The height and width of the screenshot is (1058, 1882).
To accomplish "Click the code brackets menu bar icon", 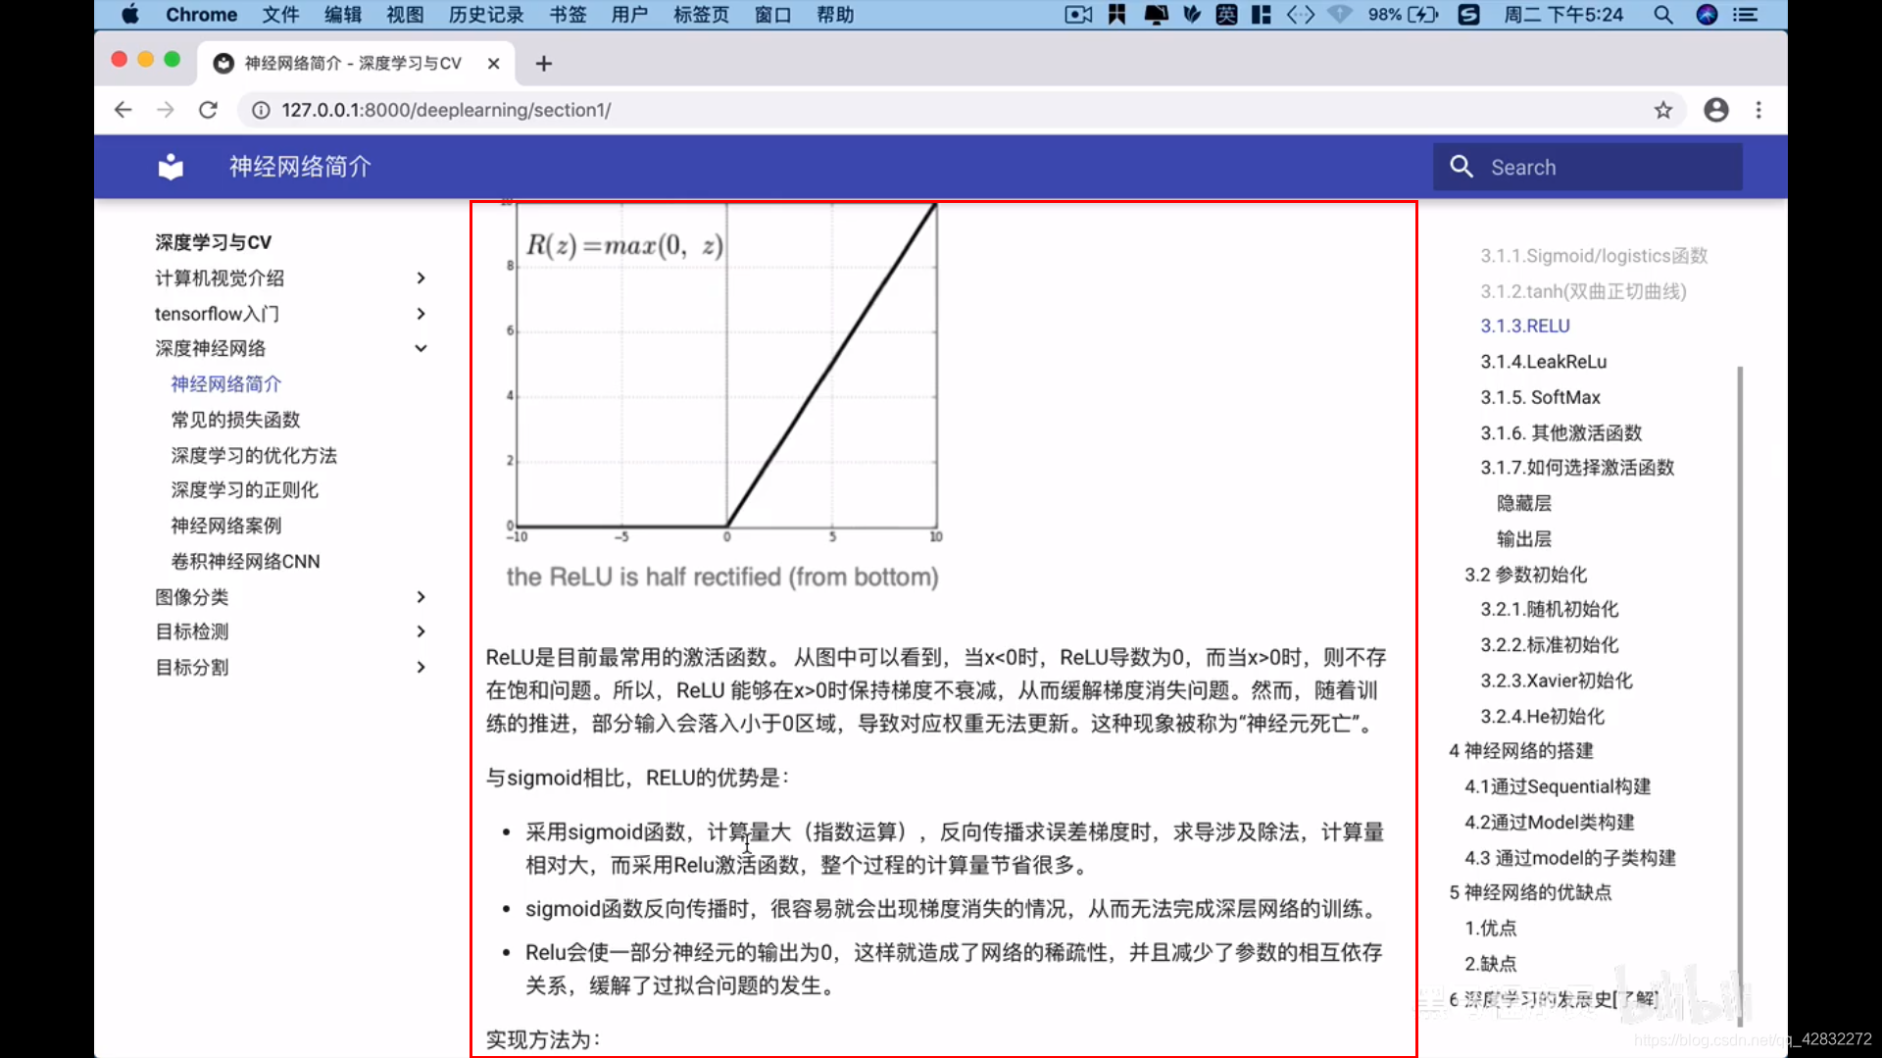I will tap(1301, 15).
